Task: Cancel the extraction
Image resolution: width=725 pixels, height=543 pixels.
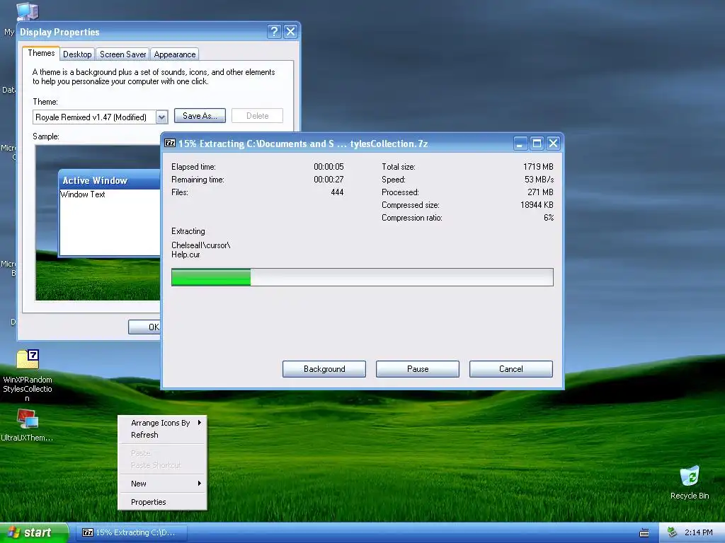Action: pos(511,369)
